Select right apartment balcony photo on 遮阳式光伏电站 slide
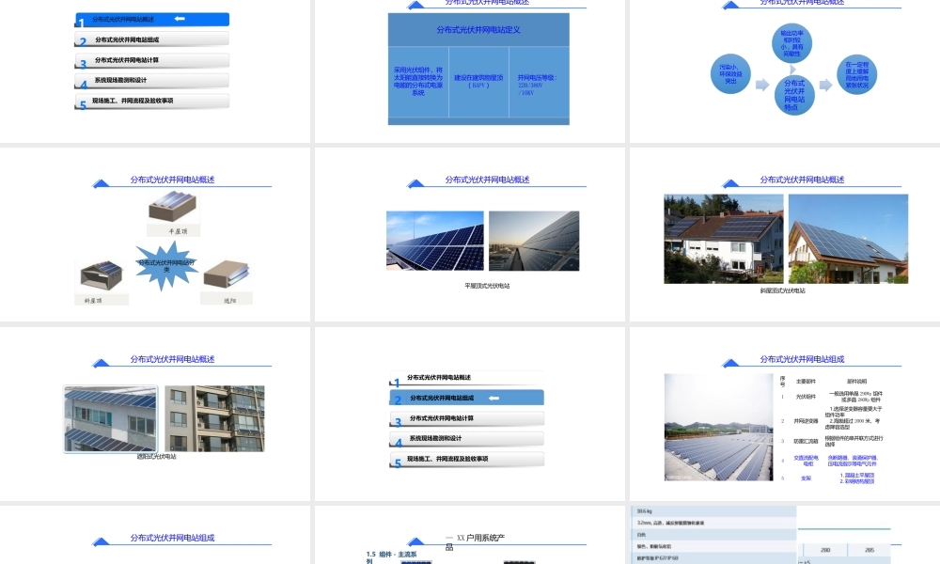Screen dimensions: 940x564 [214, 418]
